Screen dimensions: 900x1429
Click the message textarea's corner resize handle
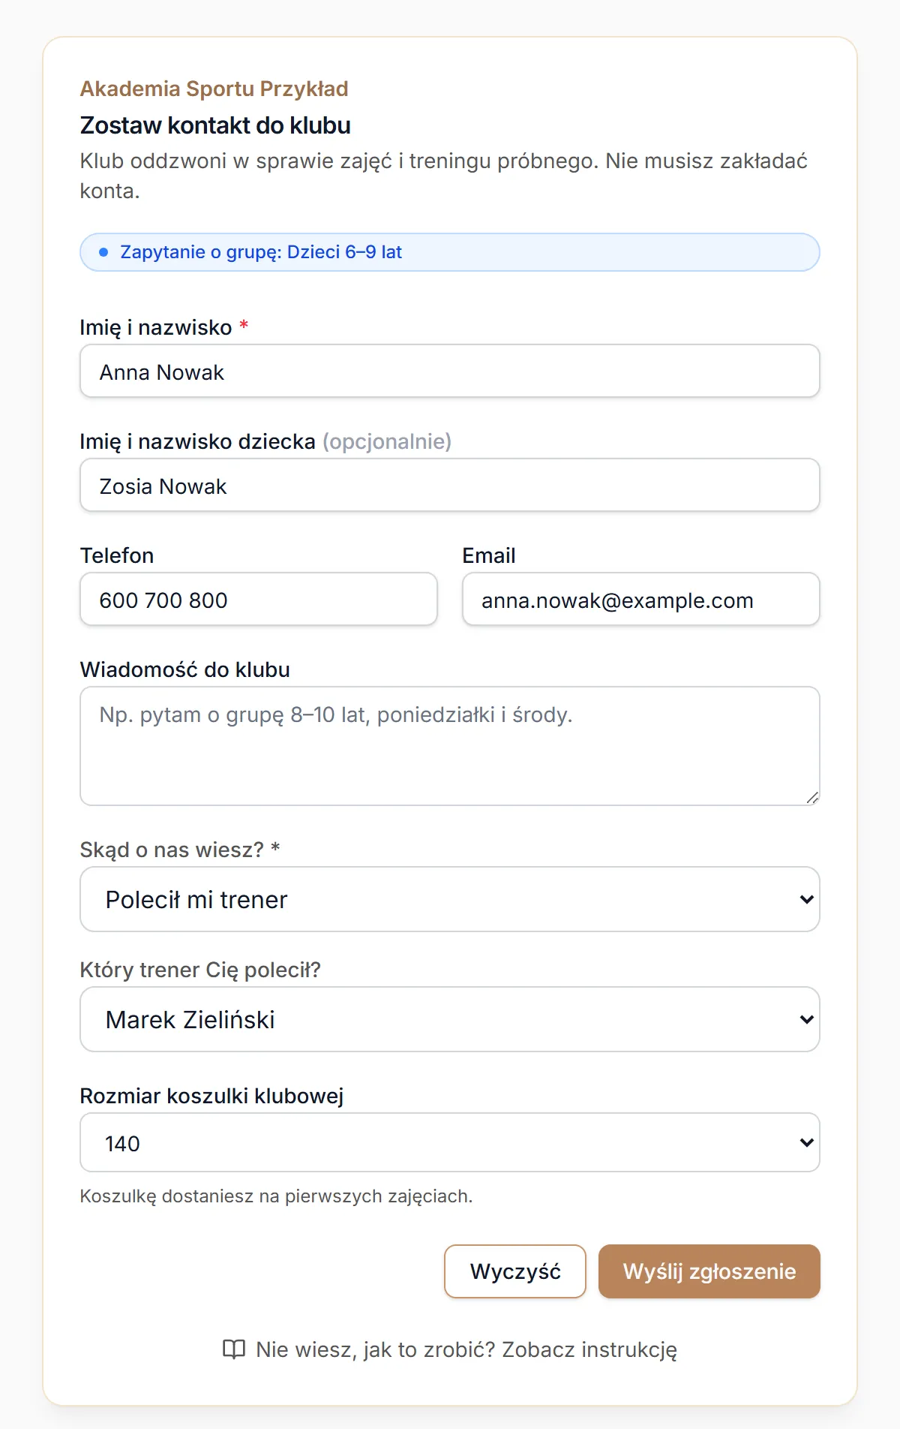tap(812, 798)
